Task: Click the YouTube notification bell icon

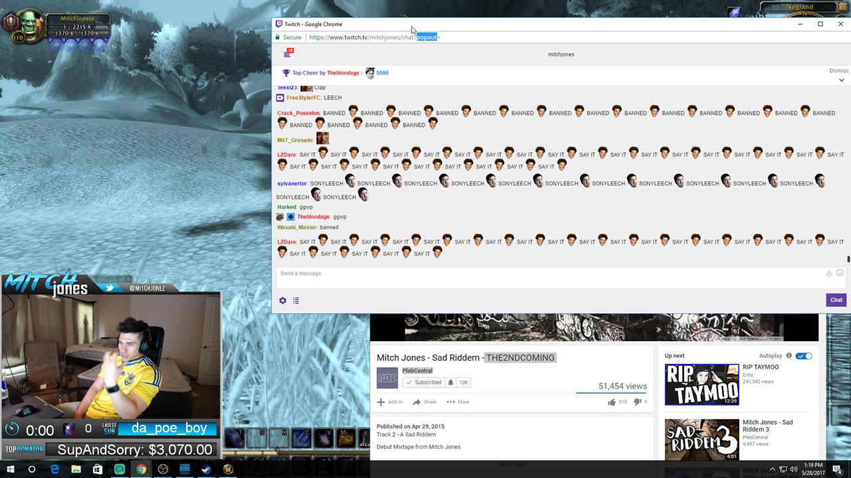Action: click(x=450, y=382)
